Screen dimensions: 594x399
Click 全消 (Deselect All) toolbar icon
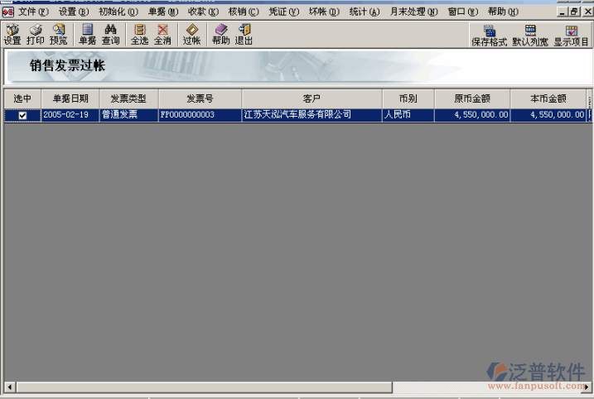[162, 34]
